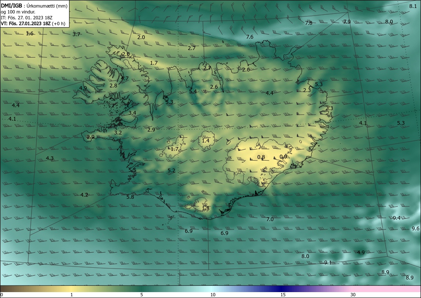421x298 pixels.
Task: Click the 9.4 value label
Action: click(397, 218)
